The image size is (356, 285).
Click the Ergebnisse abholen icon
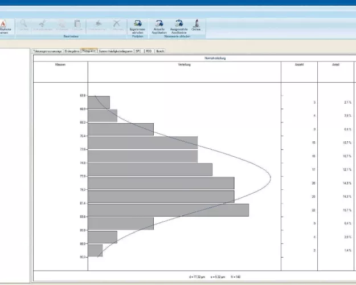(x=138, y=23)
